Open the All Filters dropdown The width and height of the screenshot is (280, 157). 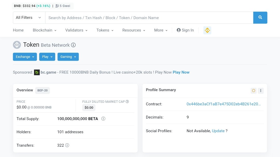[x=29, y=18]
